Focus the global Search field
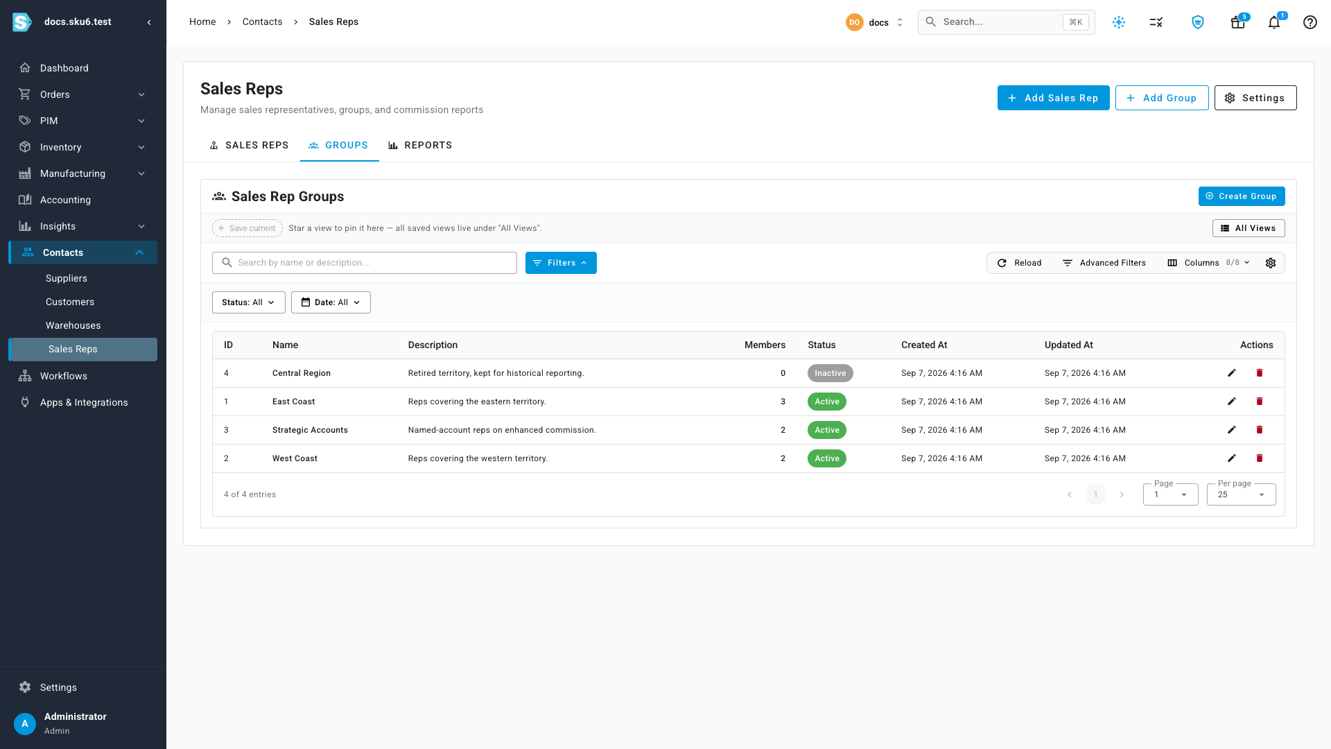Screen dimensions: 1331x749 [1007, 22]
